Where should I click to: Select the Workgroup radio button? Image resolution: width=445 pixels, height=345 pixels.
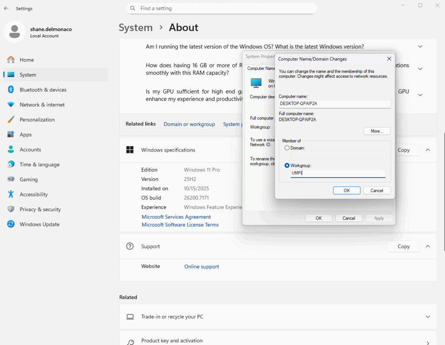point(287,166)
